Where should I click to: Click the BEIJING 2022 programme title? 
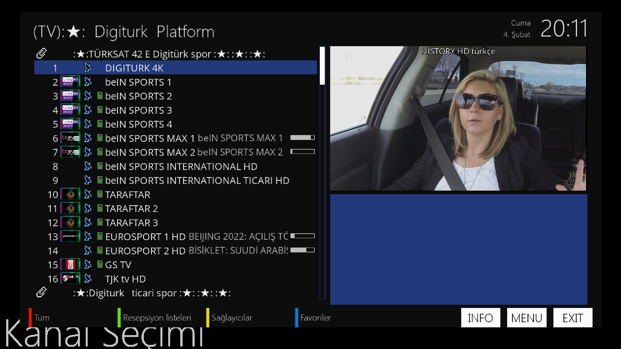(x=238, y=237)
